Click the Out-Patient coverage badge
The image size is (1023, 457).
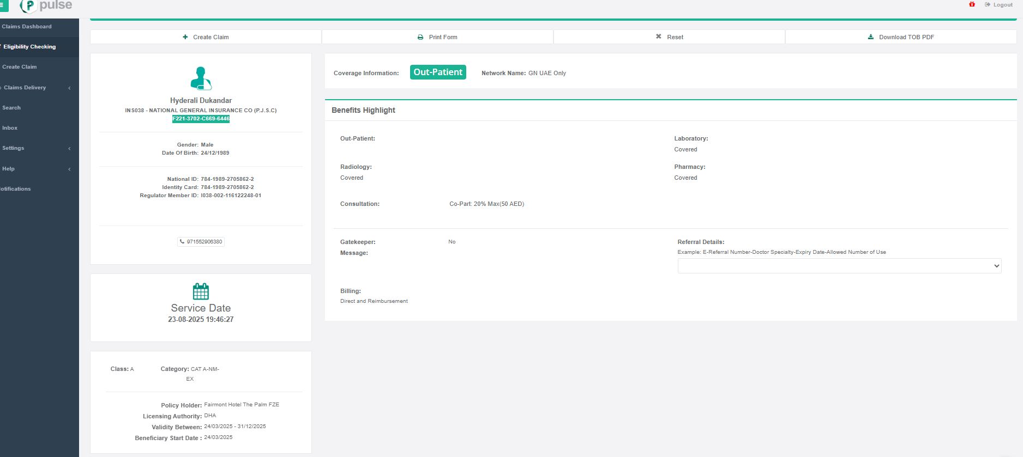pyautogui.click(x=437, y=72)
